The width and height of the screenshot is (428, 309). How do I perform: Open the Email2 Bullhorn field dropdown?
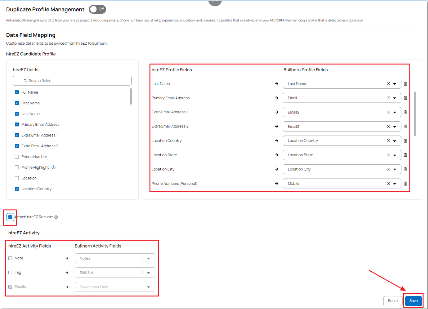[395, 112]
